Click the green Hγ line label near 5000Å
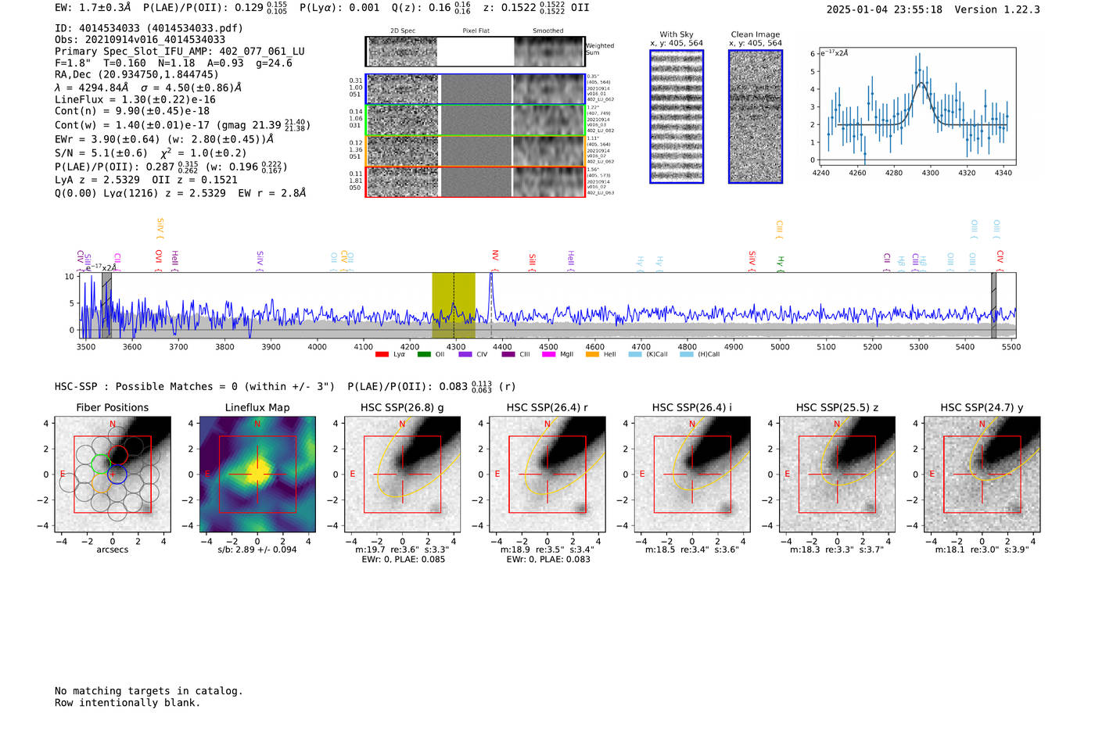 pyautogui.click(x=780, y=263)
